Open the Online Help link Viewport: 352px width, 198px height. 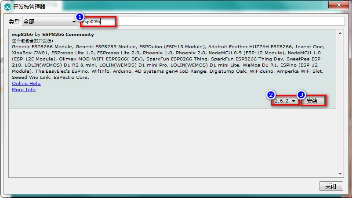[26, 84]
